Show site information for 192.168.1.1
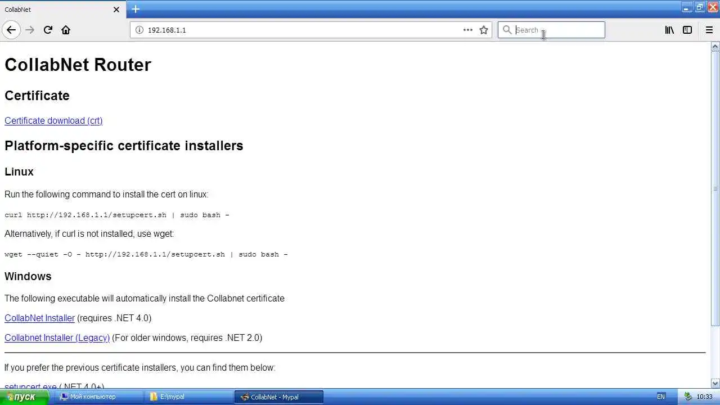Viewport: 720px width, 405px height. [x=139, y=30]
